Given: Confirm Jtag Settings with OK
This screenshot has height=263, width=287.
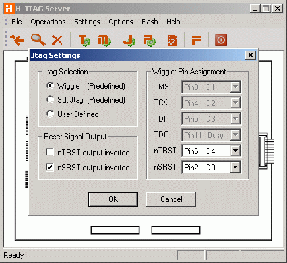Looking at the screenshot, I should coord(113,199).
